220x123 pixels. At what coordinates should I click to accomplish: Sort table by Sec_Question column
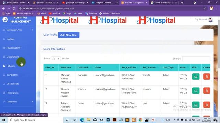(x=130, y=68)
